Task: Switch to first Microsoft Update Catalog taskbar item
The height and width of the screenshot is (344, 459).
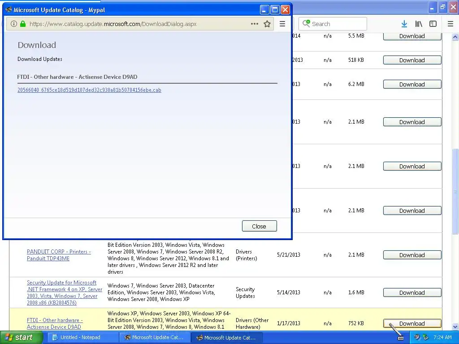Action: [x=155, y=337]
